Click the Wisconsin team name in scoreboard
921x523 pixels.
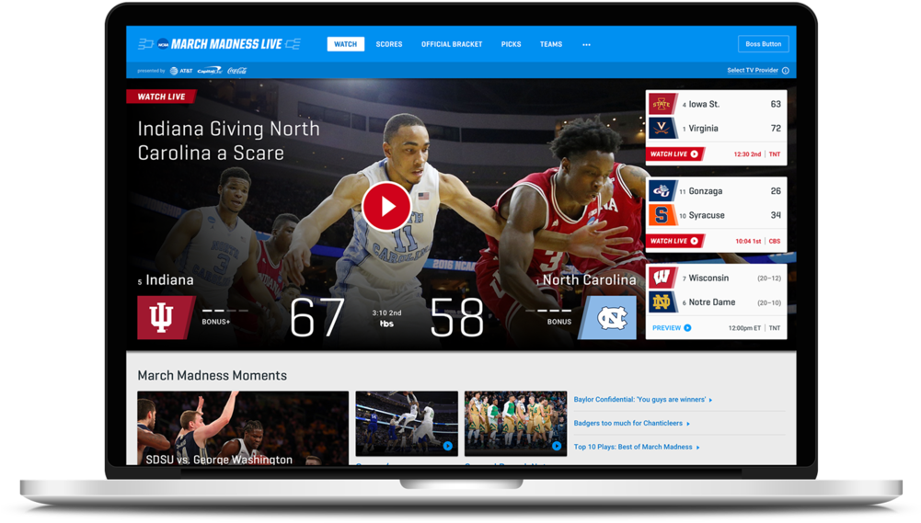[709, 279]
